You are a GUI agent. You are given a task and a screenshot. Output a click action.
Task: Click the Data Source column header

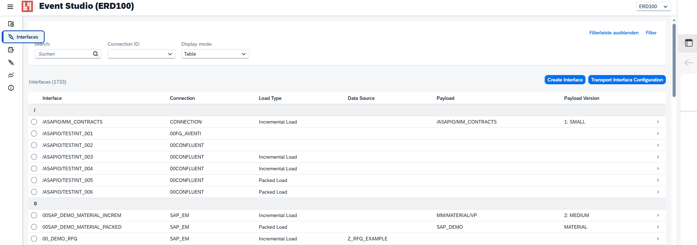click(x=361, y=98)
